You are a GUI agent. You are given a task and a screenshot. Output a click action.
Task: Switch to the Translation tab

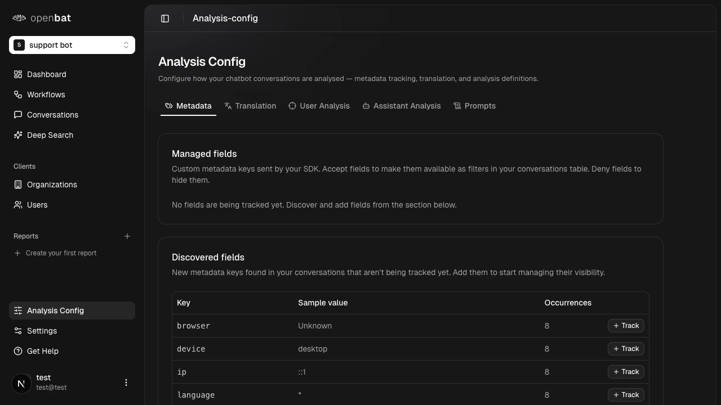pos(250,106)
